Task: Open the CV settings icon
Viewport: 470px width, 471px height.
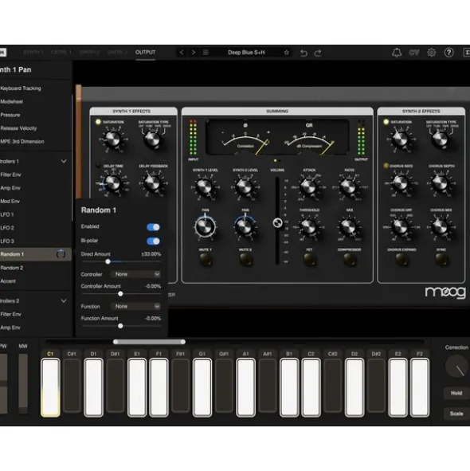Action: coord(414,53)
